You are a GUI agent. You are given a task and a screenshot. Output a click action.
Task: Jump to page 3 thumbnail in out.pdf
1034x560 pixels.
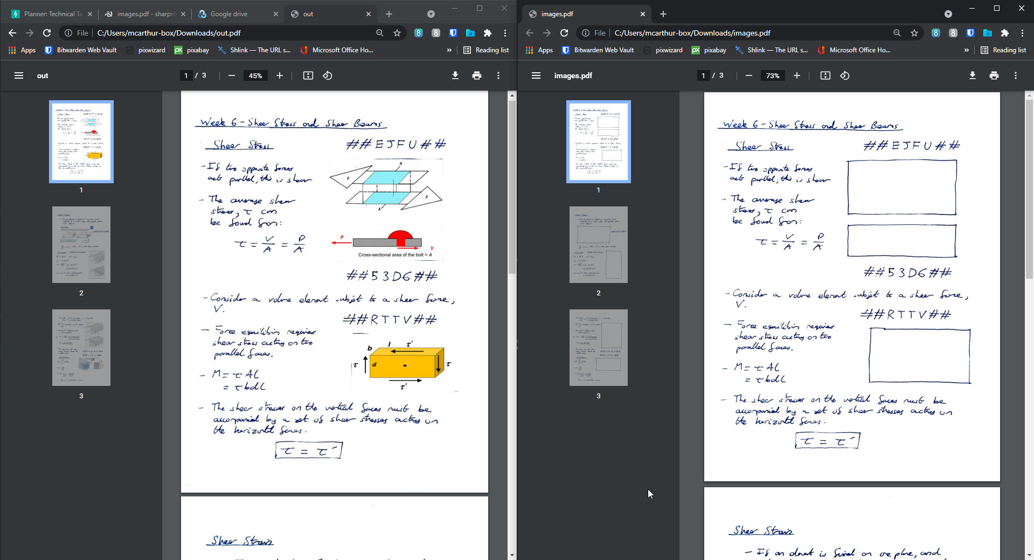(81, 348)
